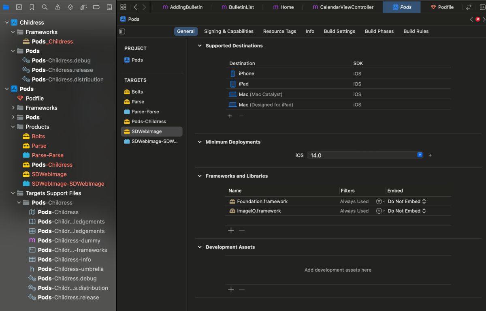Open the report navigator icon

tap(109, 7)
